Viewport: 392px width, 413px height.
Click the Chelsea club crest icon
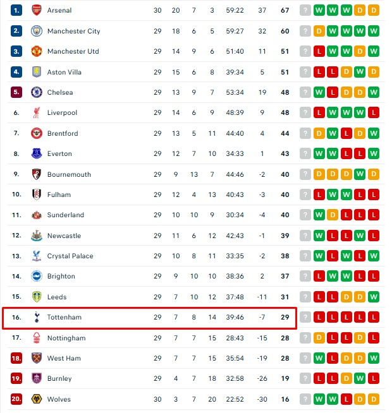click(x=37, y=92)
